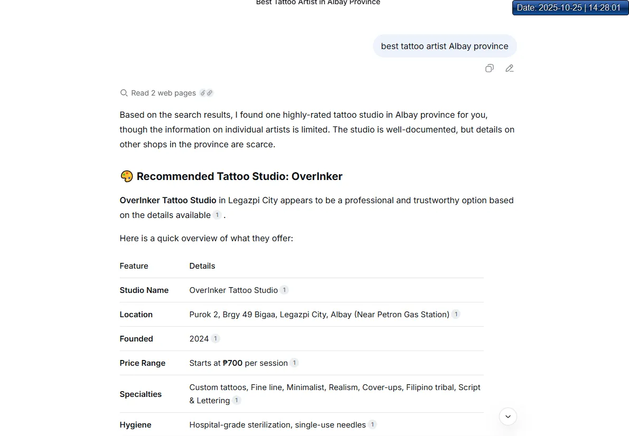This screenshot has height=436, width=629.
Task: Click citation badge after 'per session'
Action: point(294,363)
